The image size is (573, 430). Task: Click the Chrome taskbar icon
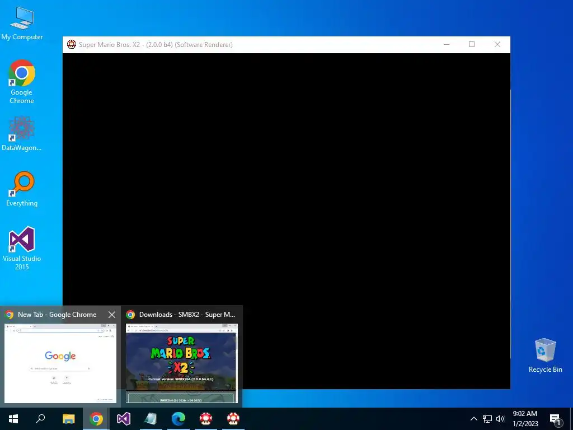96,419
